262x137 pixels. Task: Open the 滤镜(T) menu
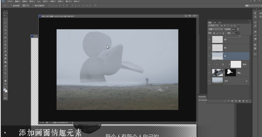tap(53, 1)
